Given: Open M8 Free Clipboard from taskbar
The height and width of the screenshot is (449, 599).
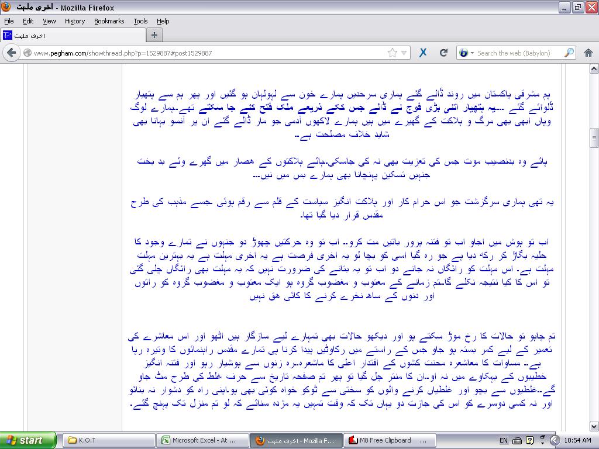Looking at the screenshot, I should (390, 440).
